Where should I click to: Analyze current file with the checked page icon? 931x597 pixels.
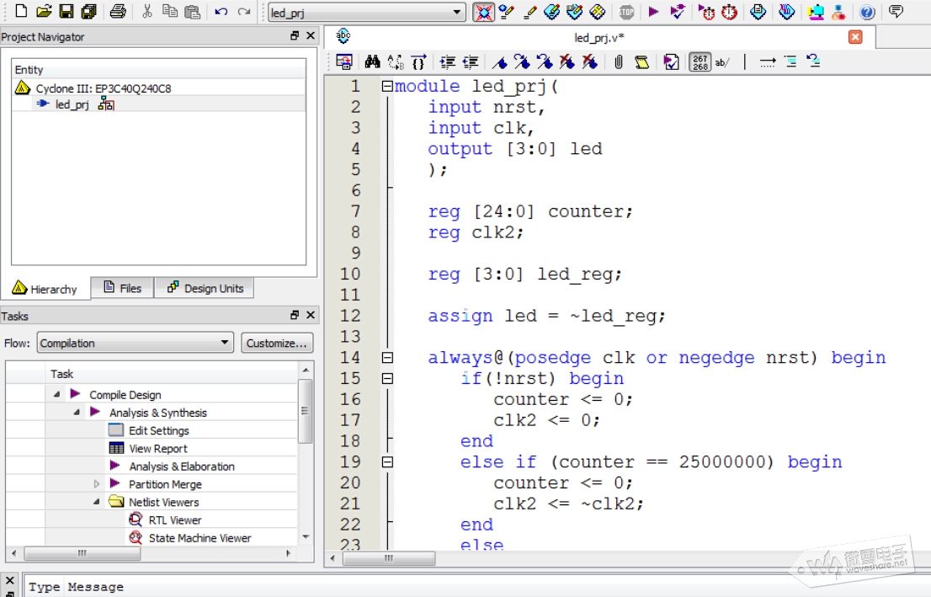[671, 61]
